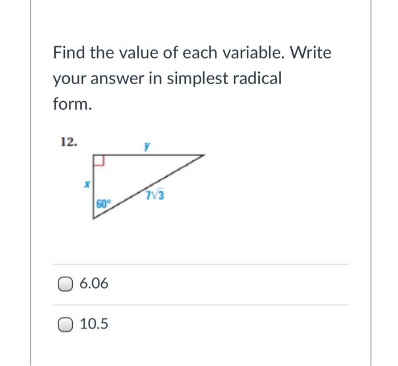
Task: Check the 6.06 answer checkbox
Action: tap(65, 283)
